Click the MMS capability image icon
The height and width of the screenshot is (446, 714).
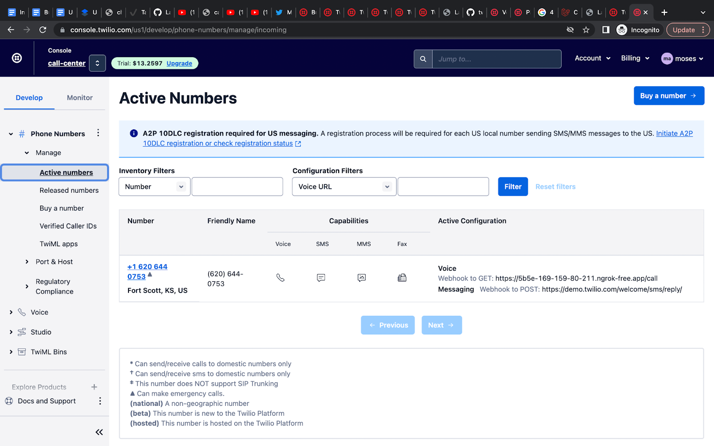pyautogui.click(x=362, y=278)
